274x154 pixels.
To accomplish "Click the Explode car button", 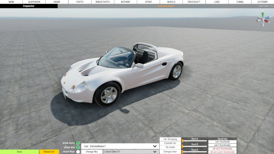I will (x=170, y=143).
